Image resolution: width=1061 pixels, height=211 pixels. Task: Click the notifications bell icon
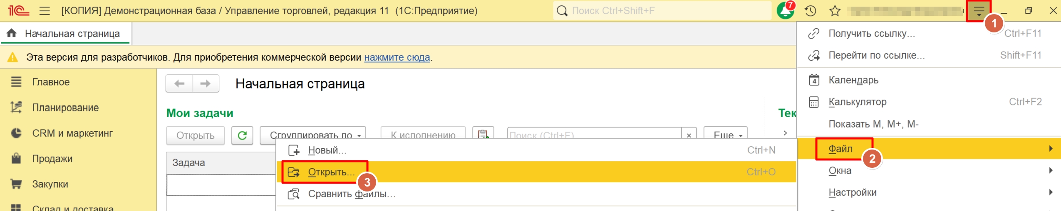point(785,11)
